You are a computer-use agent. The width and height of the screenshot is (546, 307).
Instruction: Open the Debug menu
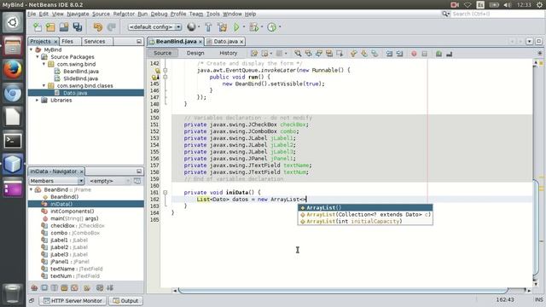[x=160, y=14]
